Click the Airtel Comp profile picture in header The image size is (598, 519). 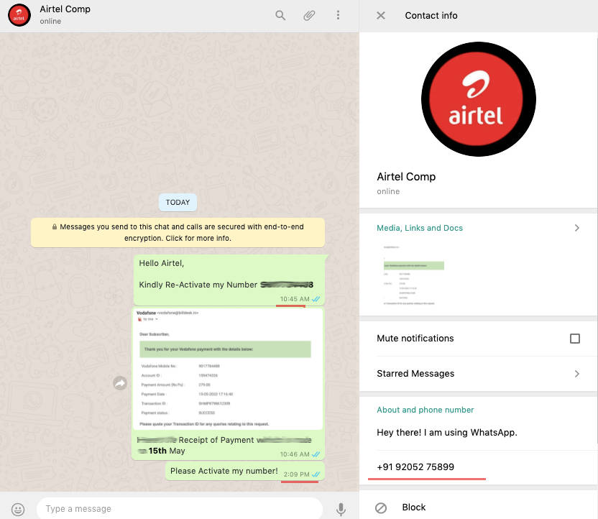tap(18, 14)
